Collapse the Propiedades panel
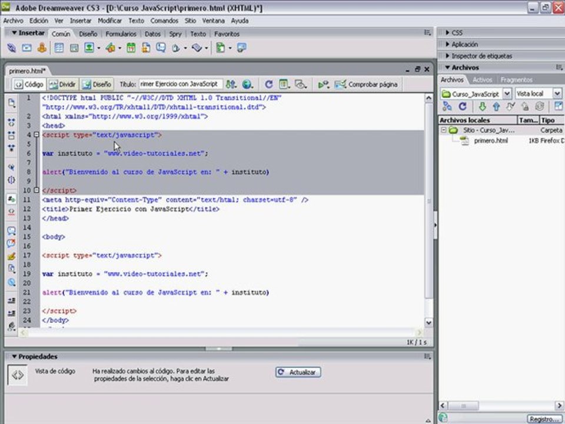The height and width of the screenshot is (424, 565). click(x=14, y=356)
